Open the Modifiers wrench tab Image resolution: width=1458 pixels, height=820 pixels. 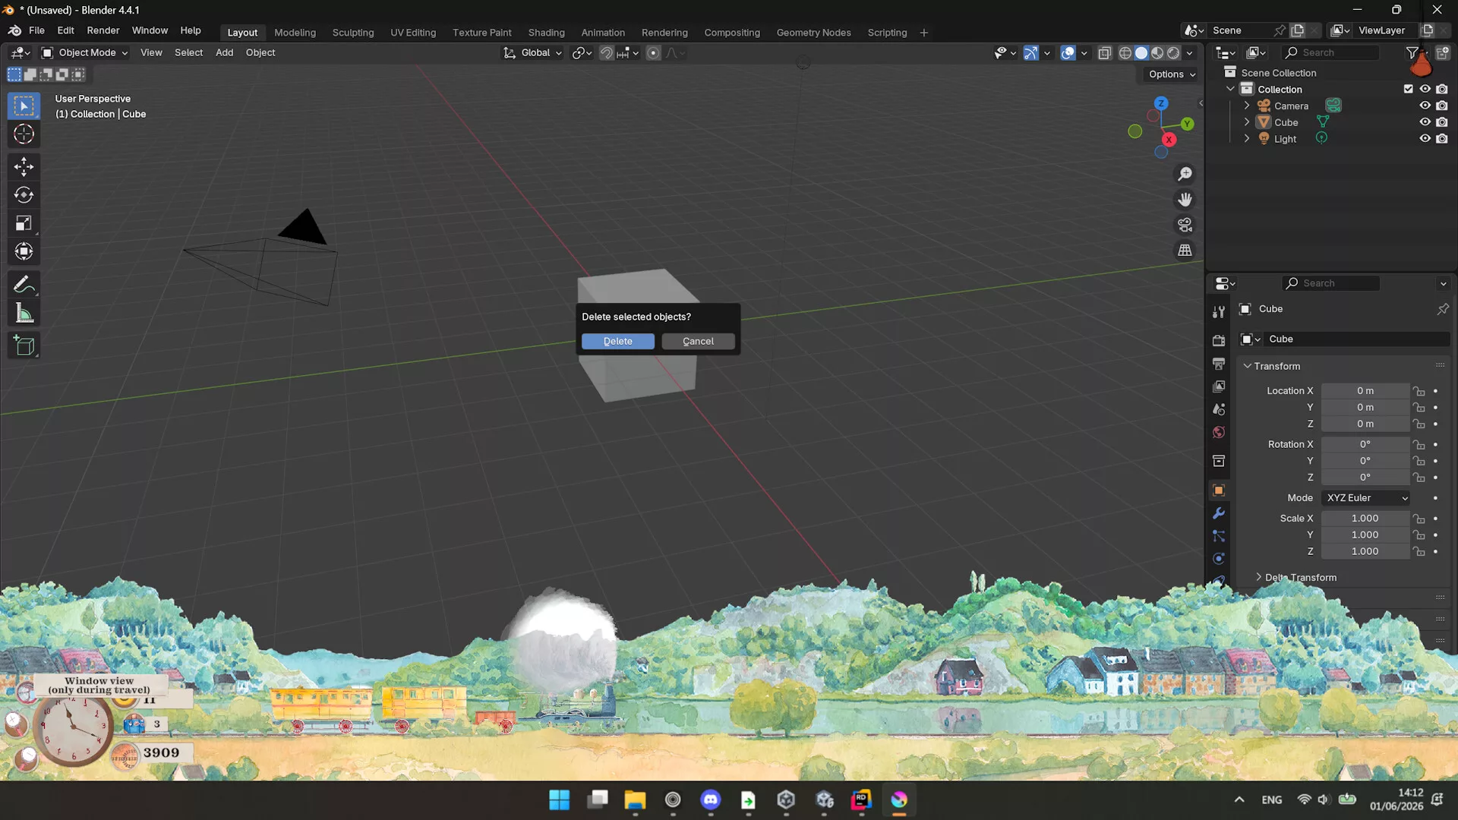pos(1219,513)
